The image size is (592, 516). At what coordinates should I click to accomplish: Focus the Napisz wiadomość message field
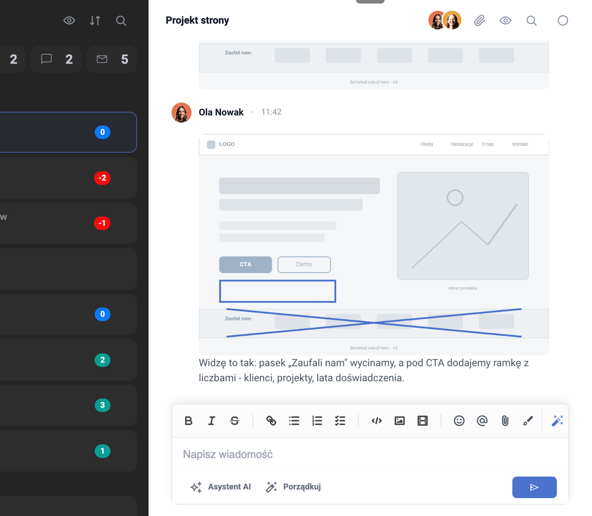click(x=370, y=454)
